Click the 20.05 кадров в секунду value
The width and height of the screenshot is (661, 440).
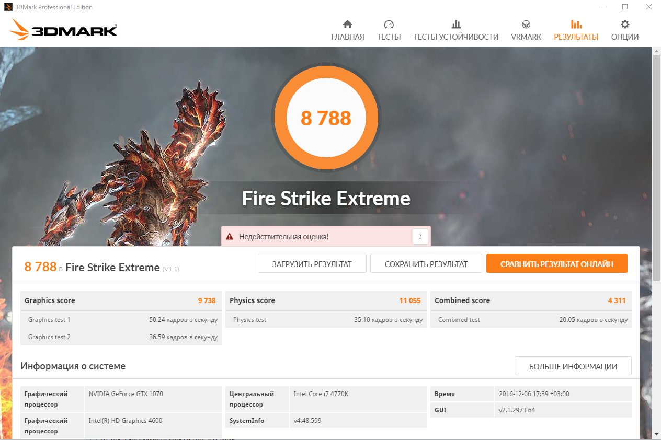point(593,320)
